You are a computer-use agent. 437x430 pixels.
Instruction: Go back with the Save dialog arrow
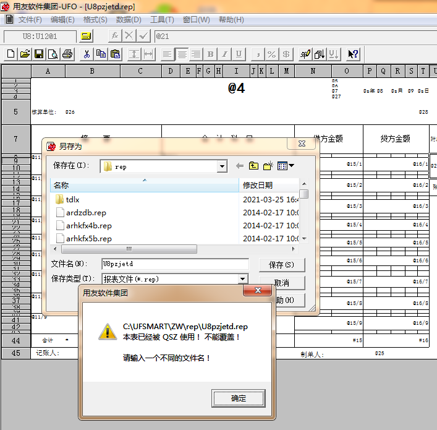tap(239, 166)
